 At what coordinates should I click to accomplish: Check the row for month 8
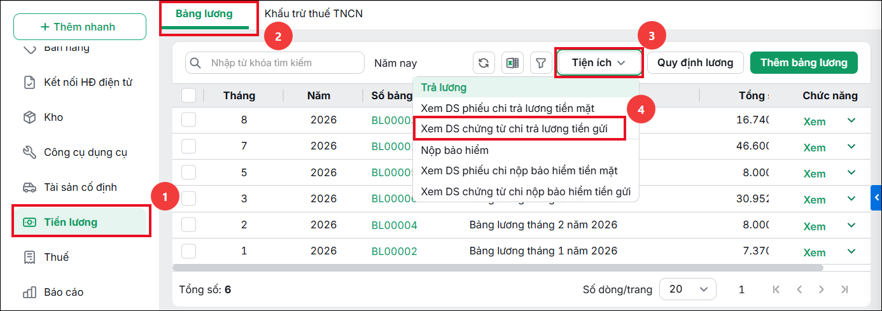tap(188, 120)
